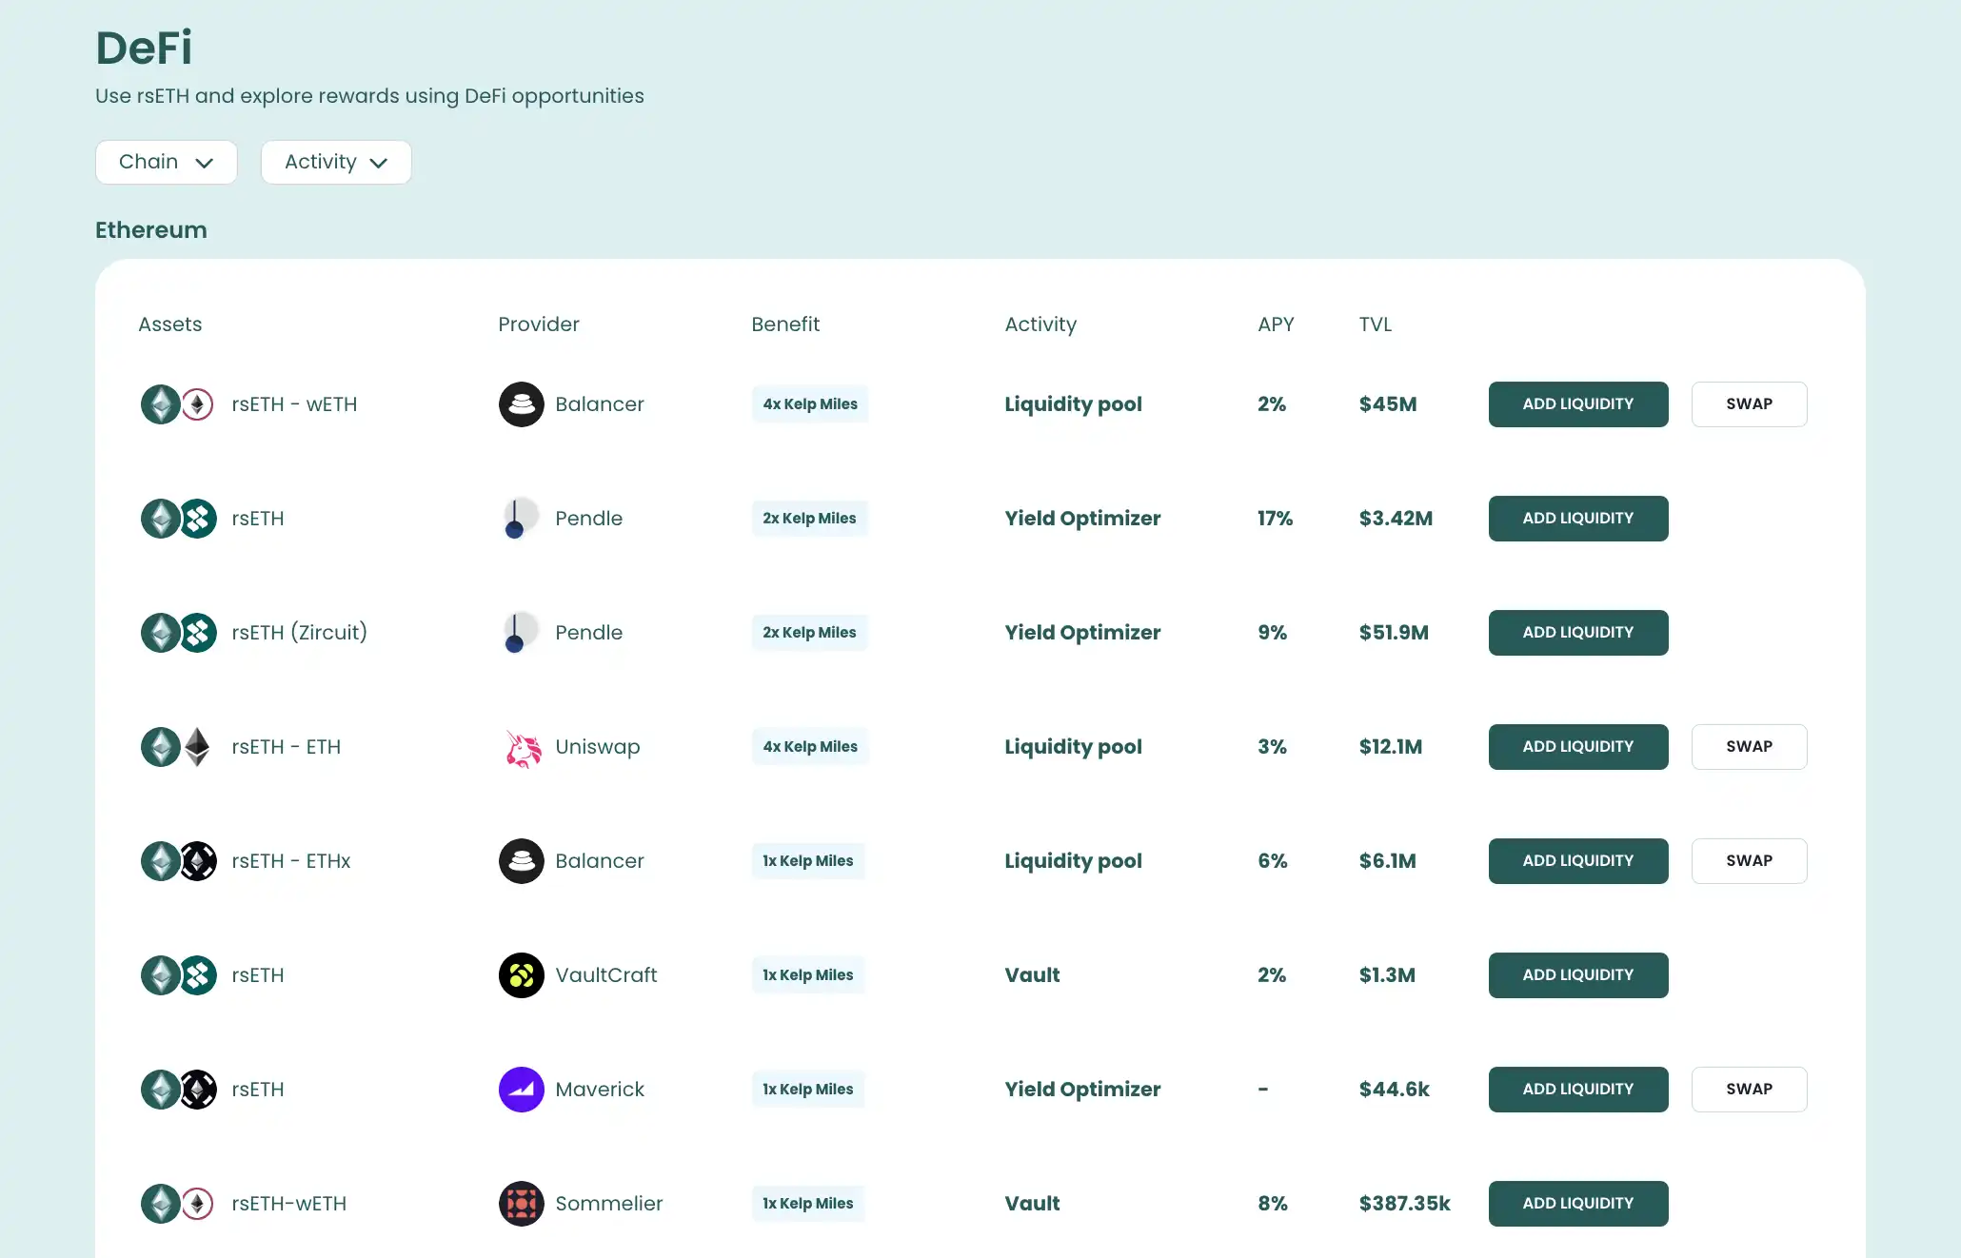The image size is (1961, 1258).
Task: Open the Chain filter dropdown
Action: pos(166,163)
